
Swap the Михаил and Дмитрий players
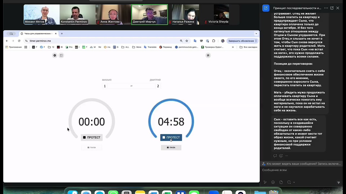pyautogui.click(x=131, y=86)
